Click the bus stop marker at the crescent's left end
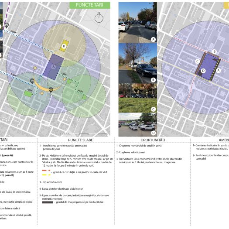Screen dimensions: 229x229 point(32,81)
